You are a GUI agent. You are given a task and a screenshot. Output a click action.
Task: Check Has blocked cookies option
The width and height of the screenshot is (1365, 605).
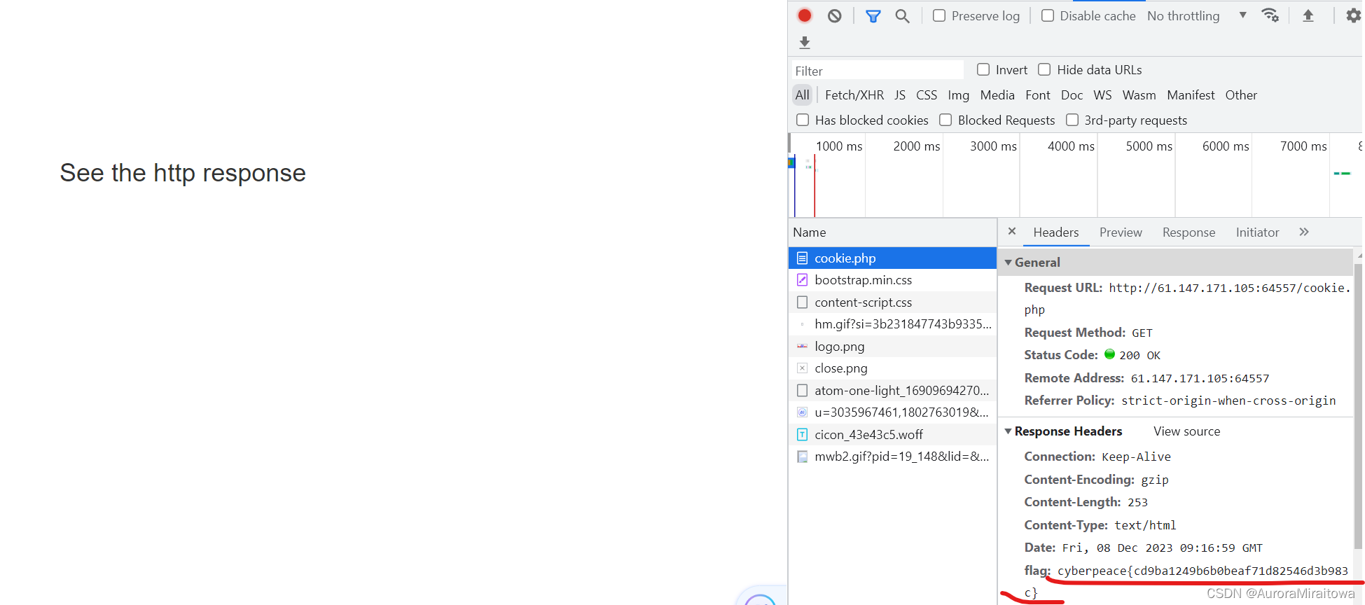coord(803,120)
